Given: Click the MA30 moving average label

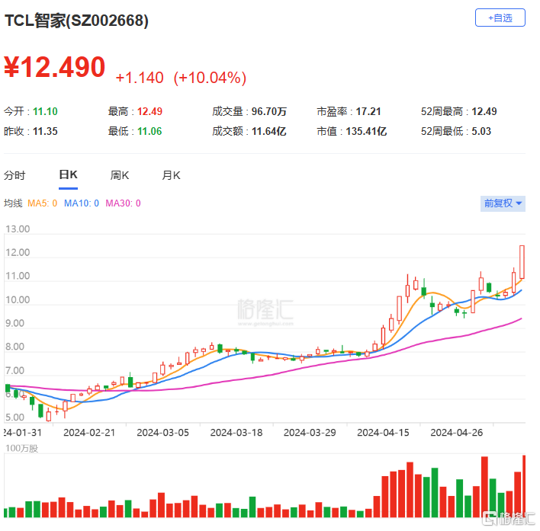Looking at the screenshot, I should tap(123, 203).
